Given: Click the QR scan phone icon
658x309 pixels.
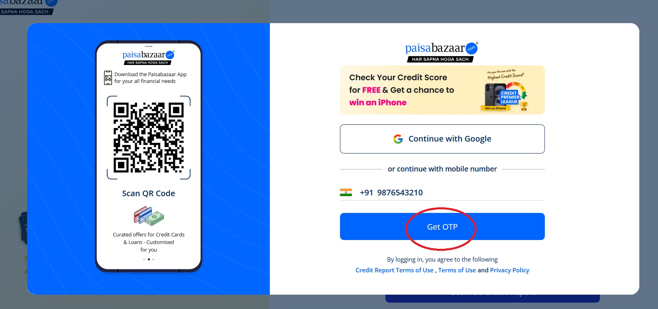Looking at the screenshot, I should 108,78.
